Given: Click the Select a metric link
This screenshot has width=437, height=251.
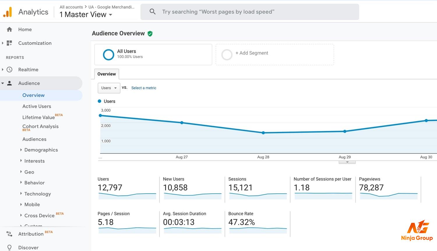Looking at the screenshot, I should pyautogui.click(x=144, y=88).
